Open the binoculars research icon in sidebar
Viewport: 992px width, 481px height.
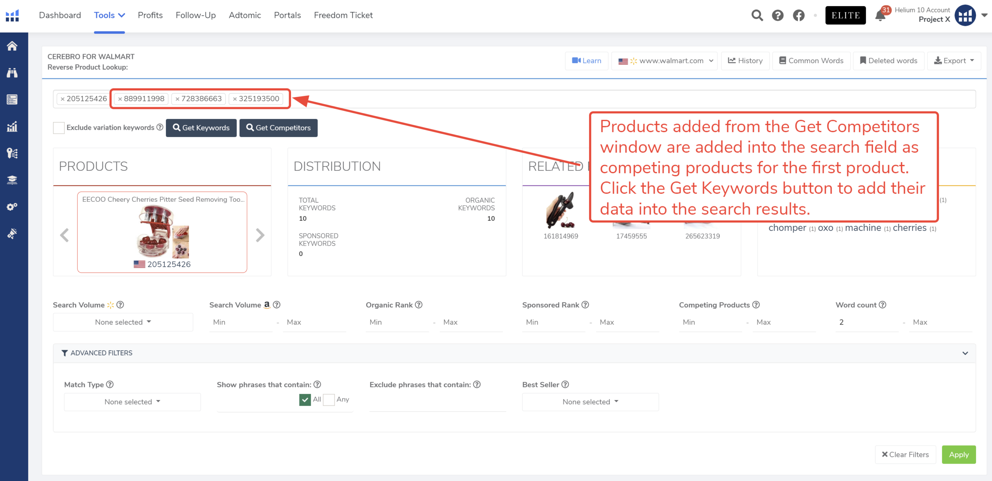[x=12, y=73]
